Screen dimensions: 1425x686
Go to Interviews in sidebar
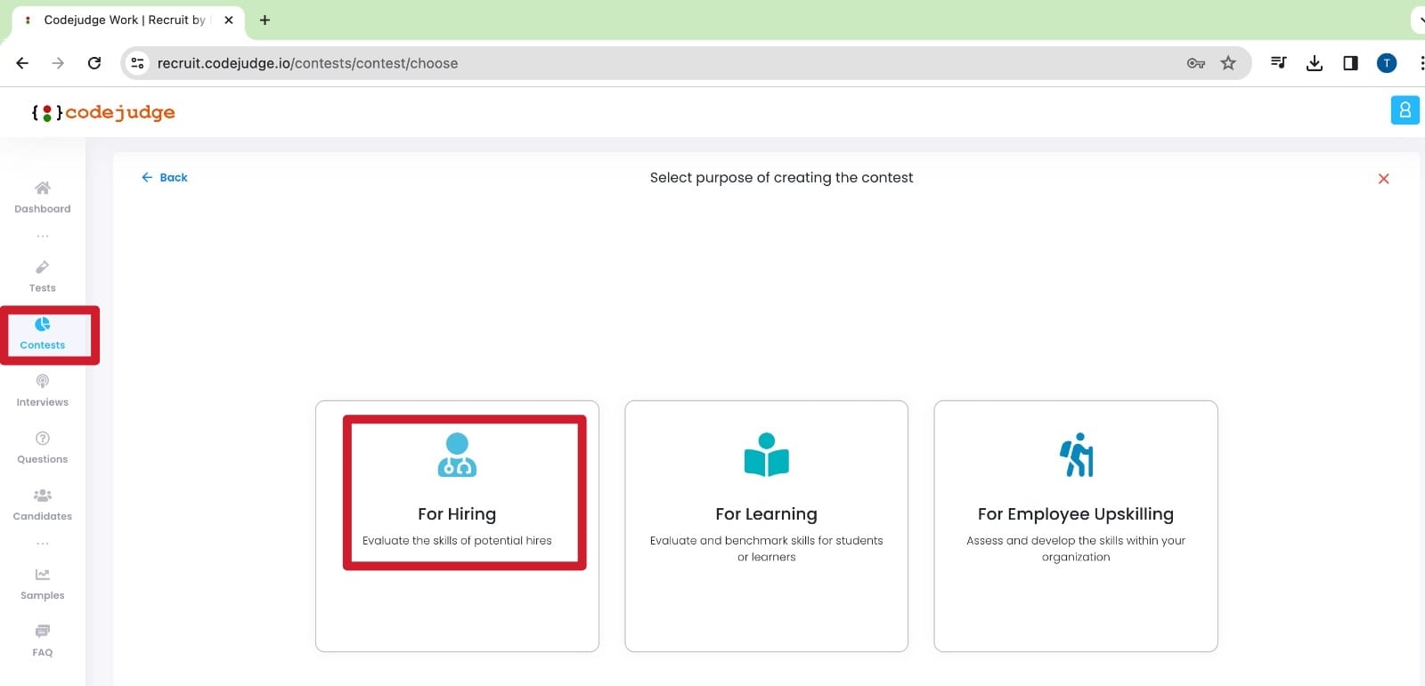point(42,391)
